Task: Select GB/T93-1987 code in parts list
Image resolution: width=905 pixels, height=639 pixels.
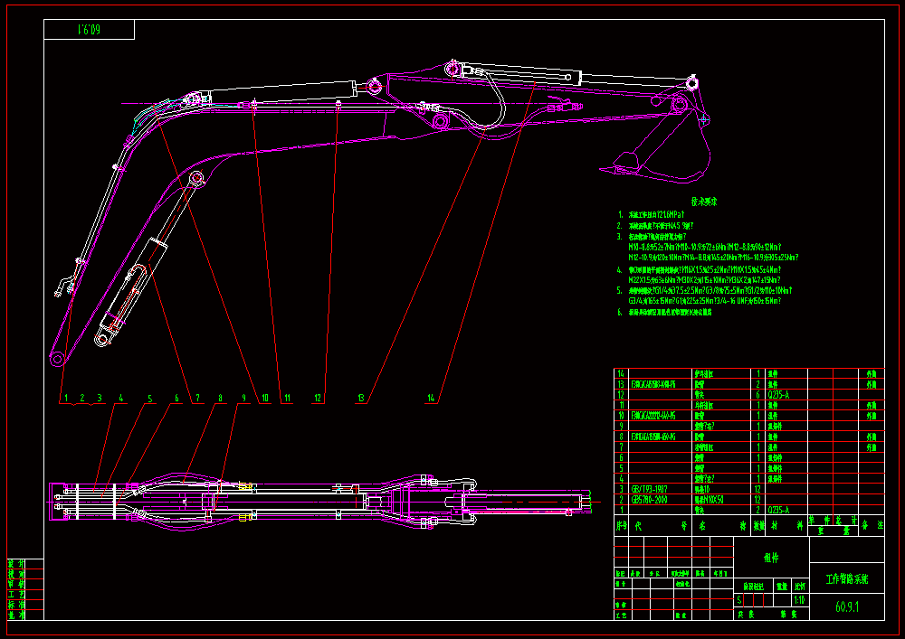Action: point(650,489)
